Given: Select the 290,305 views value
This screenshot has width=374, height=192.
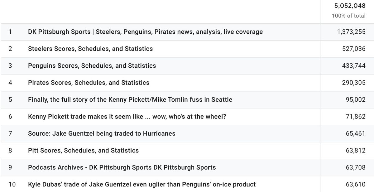Looking at the screenshot, I should pos(354,83).
